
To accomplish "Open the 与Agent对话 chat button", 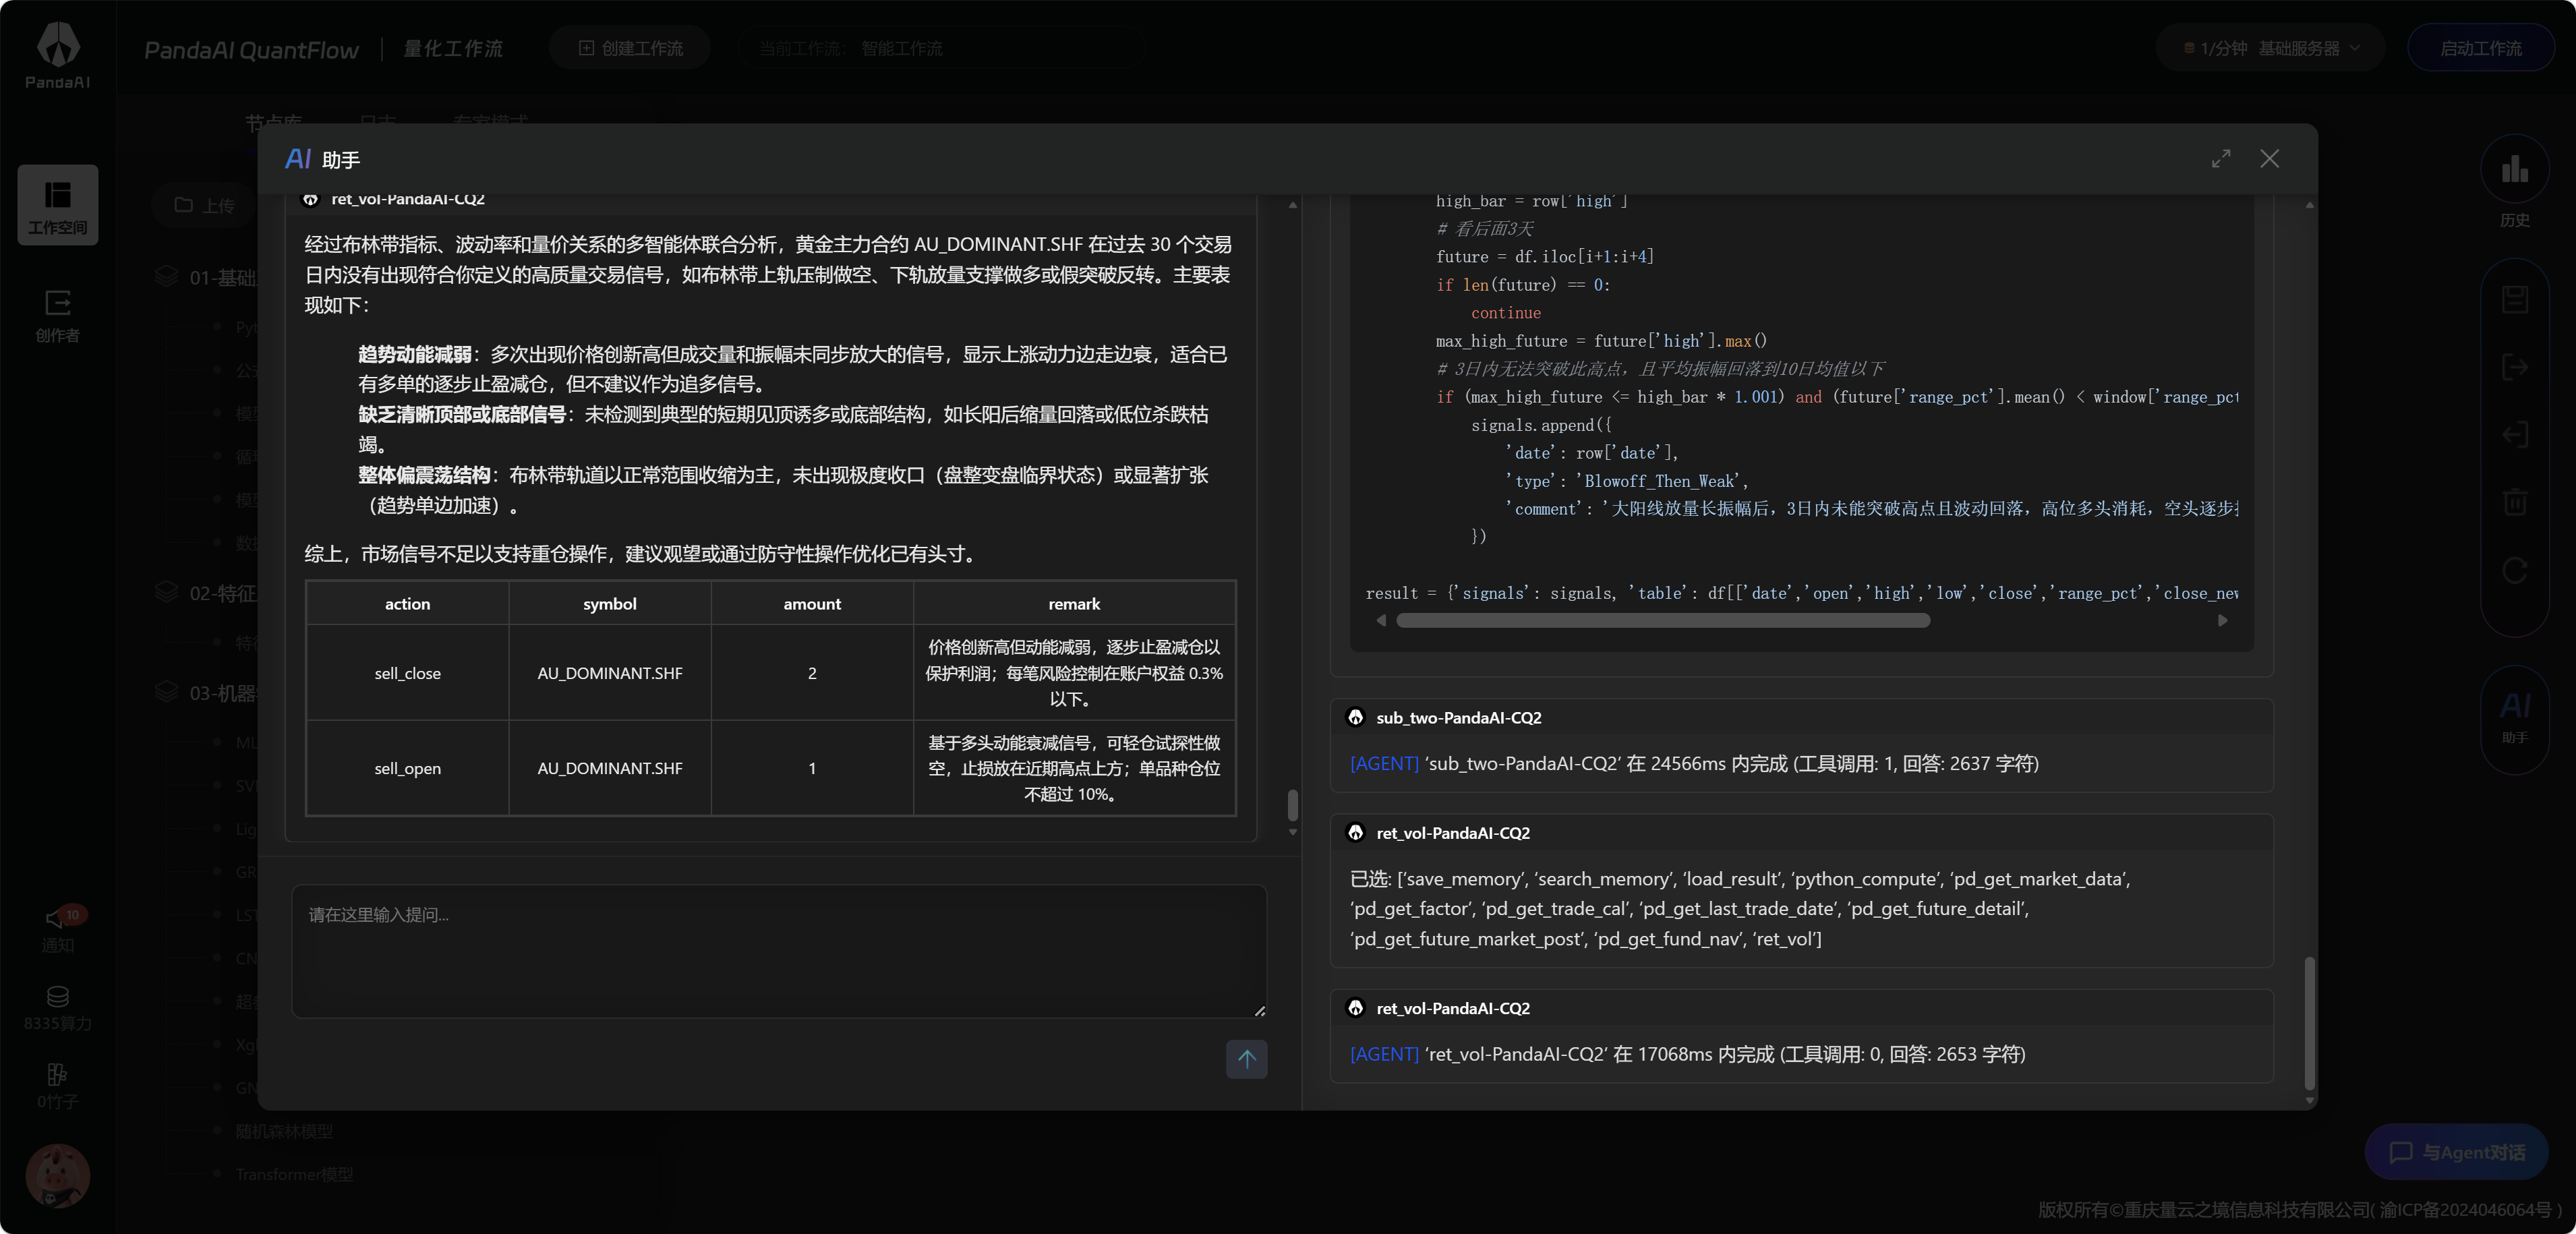I will click(x=2456, y=1152).
